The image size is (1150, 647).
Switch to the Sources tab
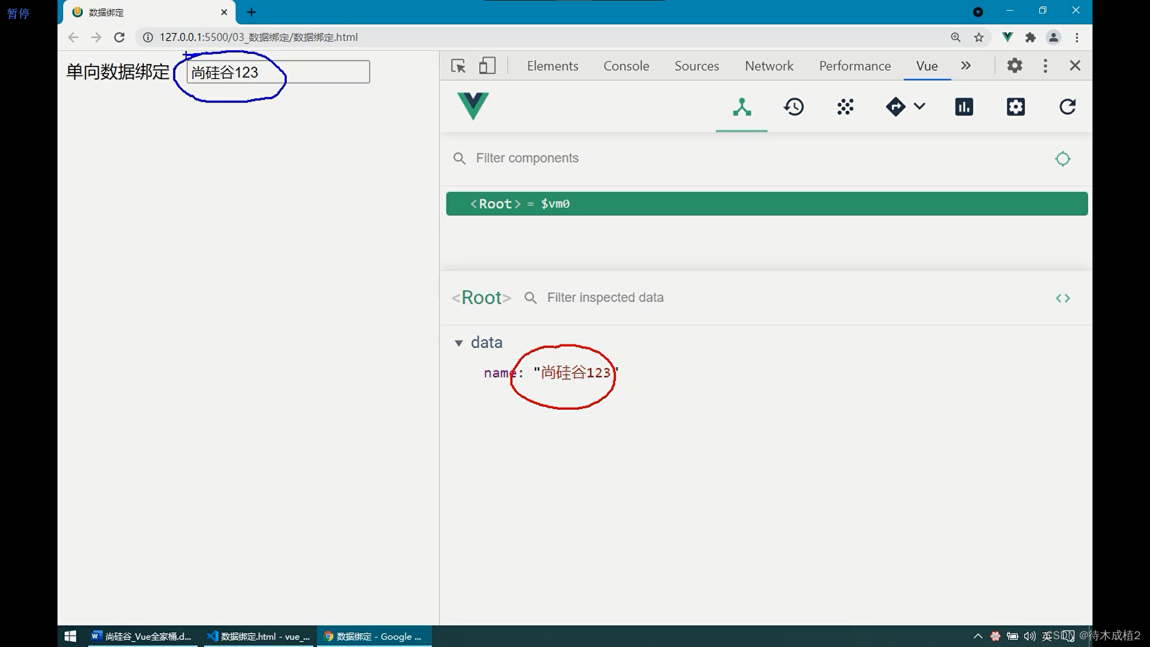[x=697, y=66]
